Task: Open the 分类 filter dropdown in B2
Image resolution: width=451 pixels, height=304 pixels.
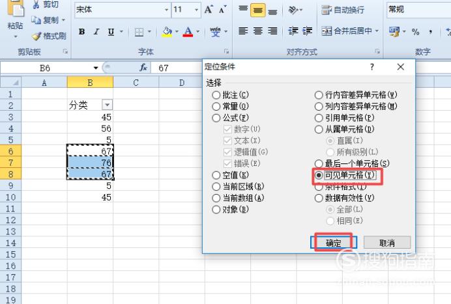Action: click(x=107, y=105)
